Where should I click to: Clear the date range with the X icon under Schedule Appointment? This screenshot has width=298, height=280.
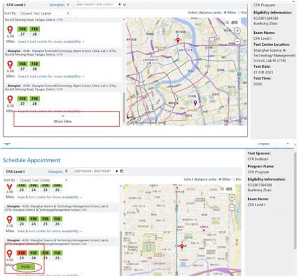tap(116, 171)
